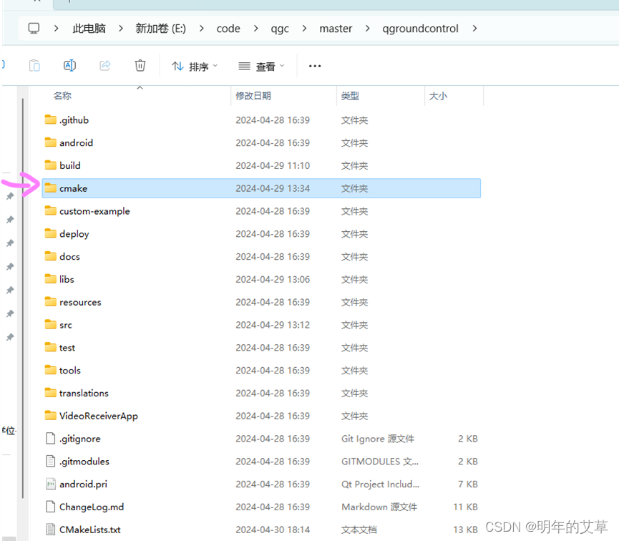Expand chevron after qgroundcontrol in breadcrumb

(x=475, y=29)
